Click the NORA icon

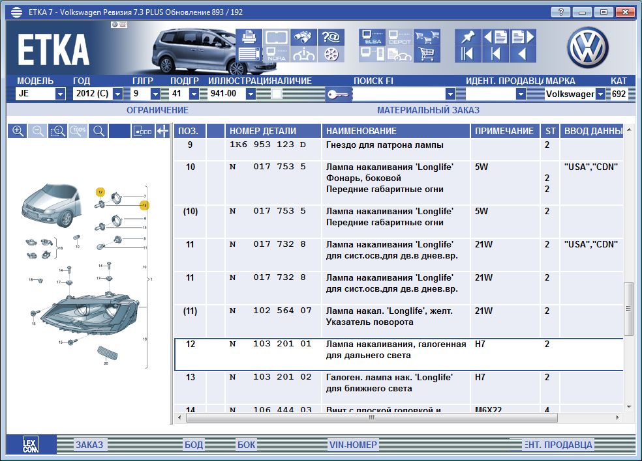pyautogui.click(x=276, y=54)
